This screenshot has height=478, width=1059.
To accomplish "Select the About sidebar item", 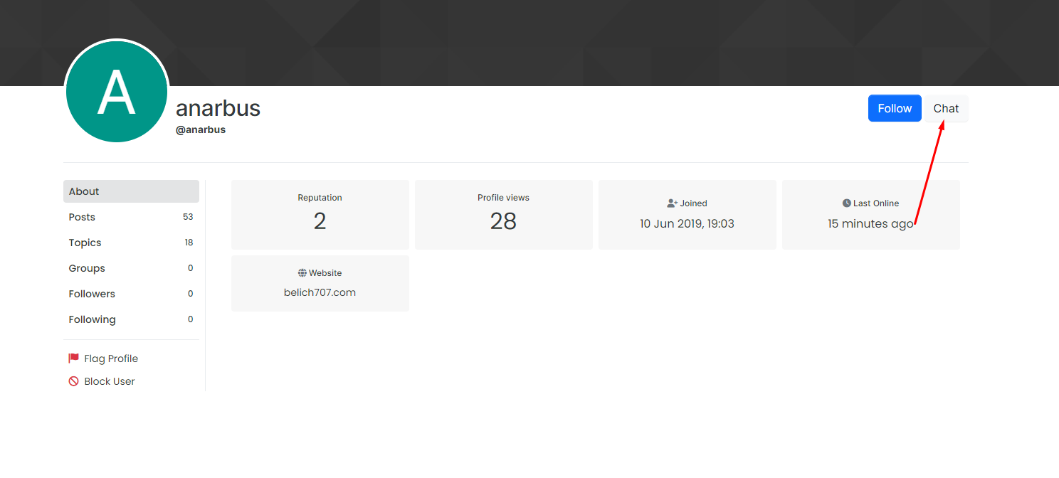I will (131, 191).
